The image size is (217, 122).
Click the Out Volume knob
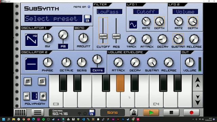tap(190, 62)
